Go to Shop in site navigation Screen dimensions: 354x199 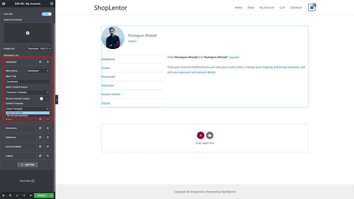pyautogui.click(x=250, y=7)
